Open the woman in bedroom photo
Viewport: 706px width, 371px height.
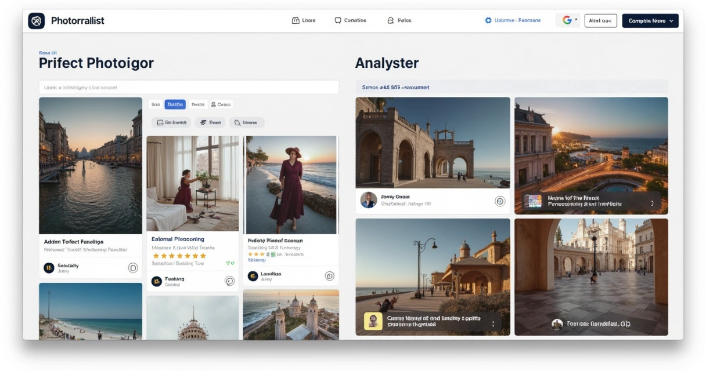192,184
